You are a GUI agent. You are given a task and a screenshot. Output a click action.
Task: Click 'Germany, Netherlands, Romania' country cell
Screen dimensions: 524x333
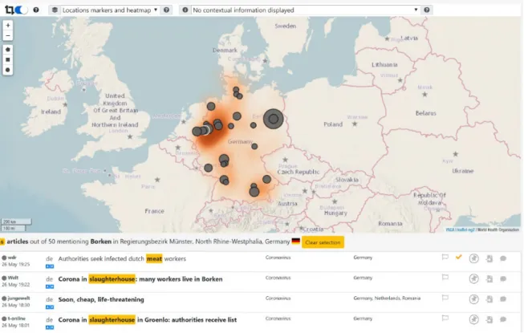(387, 298)
